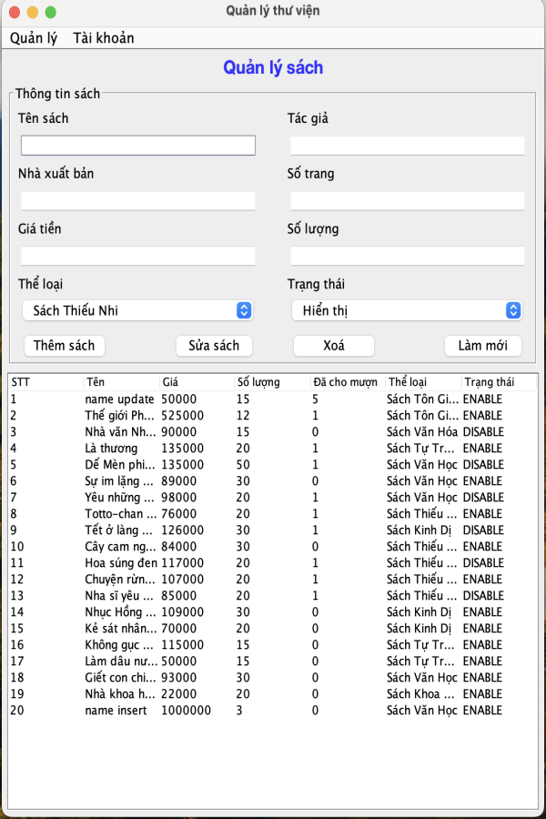Click the Số lượng input field
Image resolution: width=546 pixels, height=819 pixels.
tap(408, 256)
